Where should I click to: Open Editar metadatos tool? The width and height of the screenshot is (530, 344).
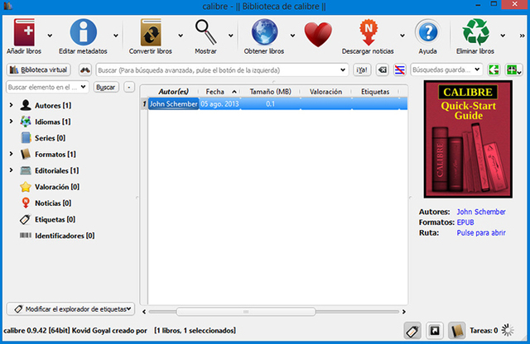click(83, 32)
